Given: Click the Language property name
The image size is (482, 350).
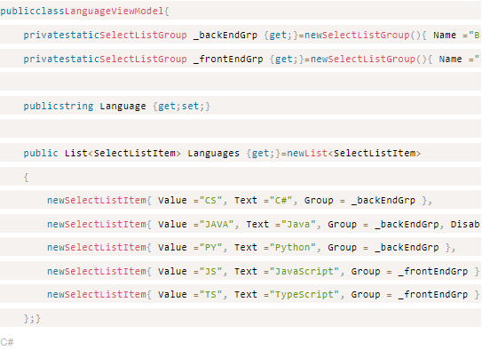Looking at the screenshot, I should tap(123, 106).
